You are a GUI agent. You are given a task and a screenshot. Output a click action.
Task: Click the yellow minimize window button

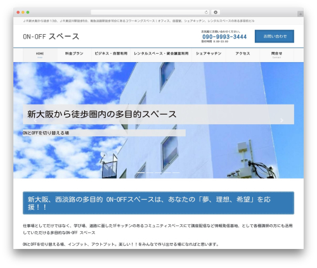coord(23,13)
